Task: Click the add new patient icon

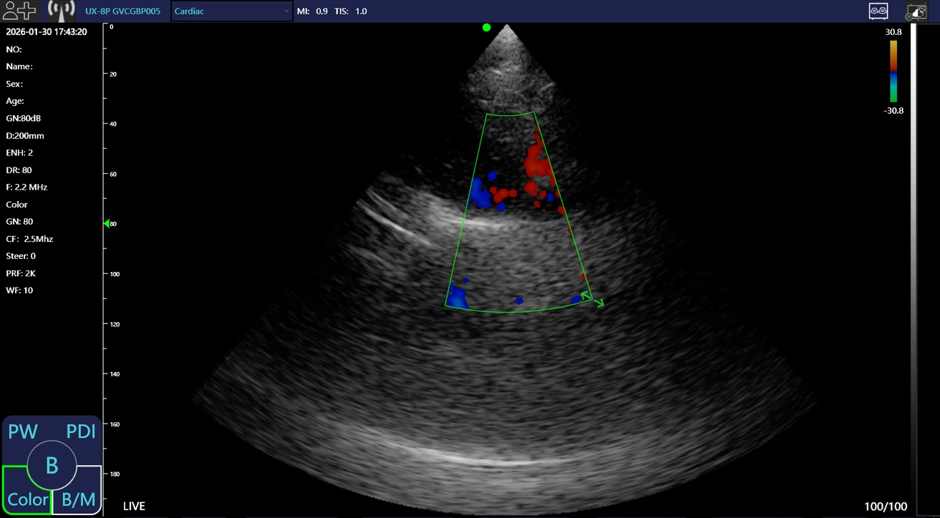Action: pyautogui.click(x=19, y=11)
